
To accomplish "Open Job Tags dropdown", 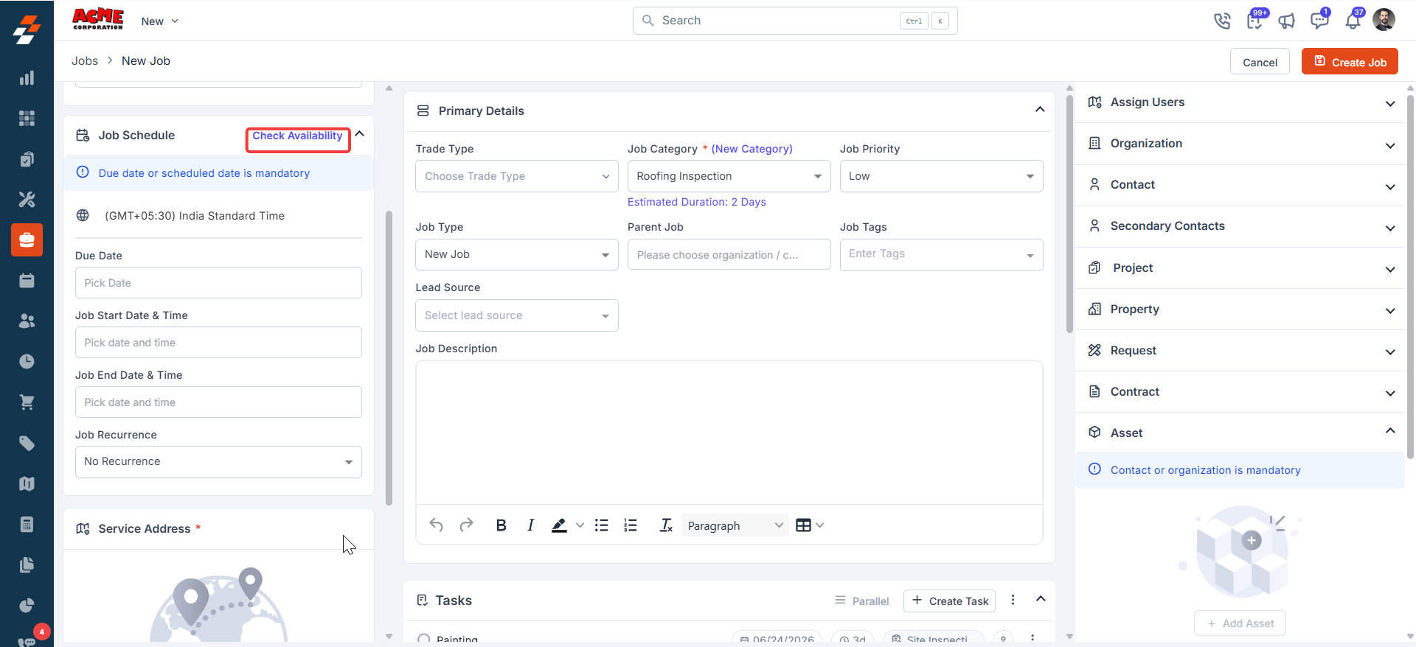I will click(x=941, y=254).
